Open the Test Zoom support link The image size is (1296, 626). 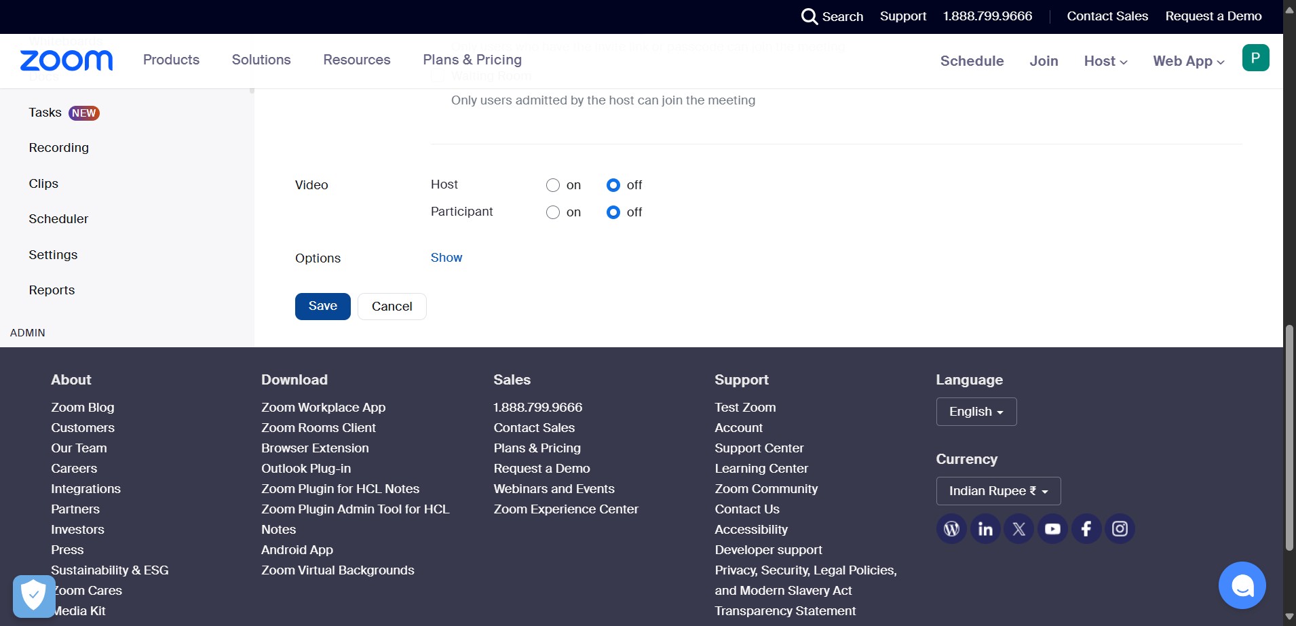(x=745, y=408)
